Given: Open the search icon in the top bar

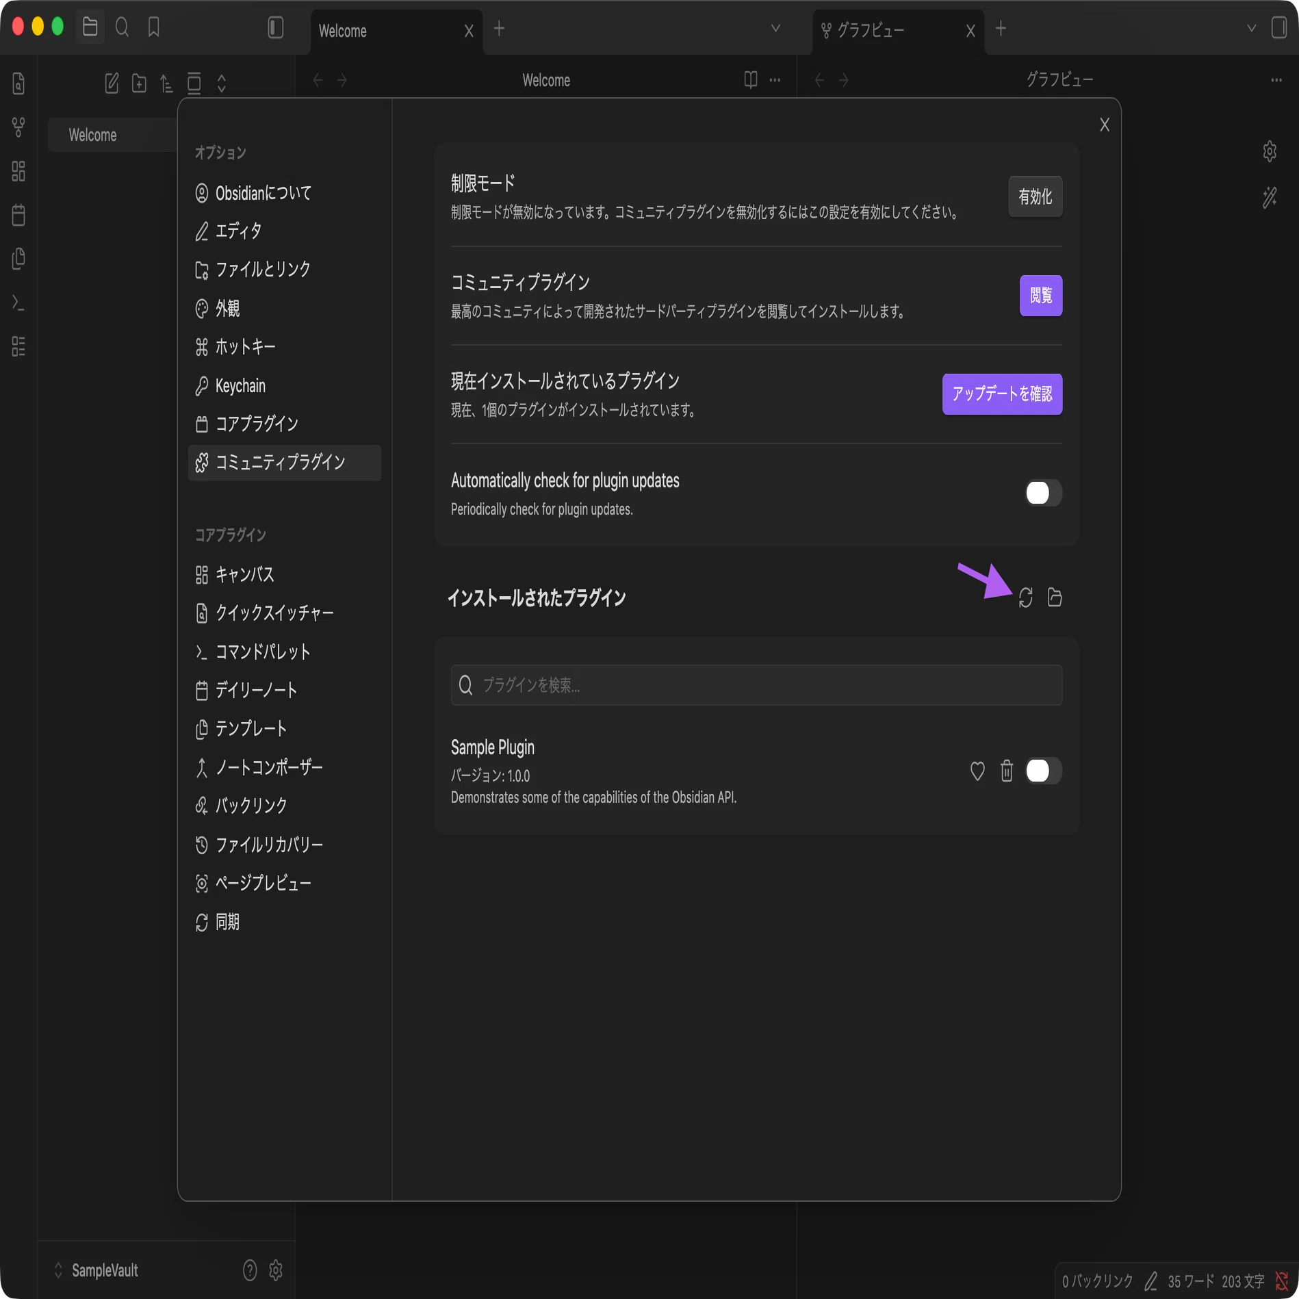Looking at the screenshot, I should [122, 27].
